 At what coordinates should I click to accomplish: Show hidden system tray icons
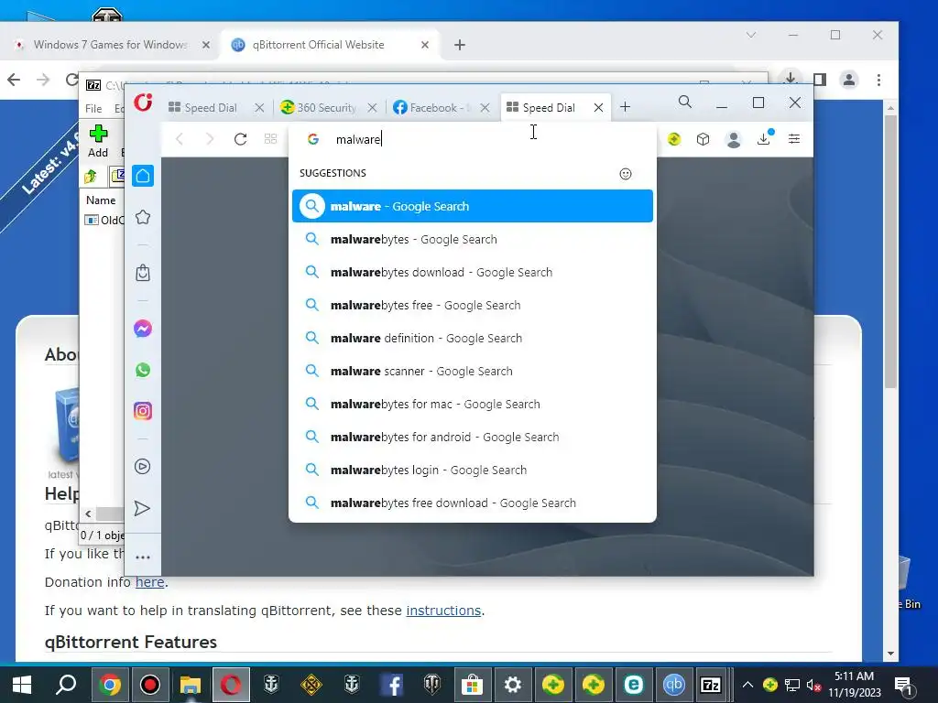tap(747, 685)
